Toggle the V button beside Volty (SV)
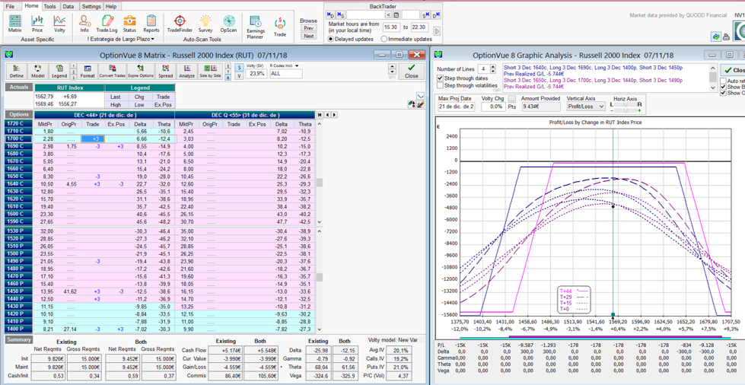The width and height of the screenshot is (745, 385). pos(239,75)
